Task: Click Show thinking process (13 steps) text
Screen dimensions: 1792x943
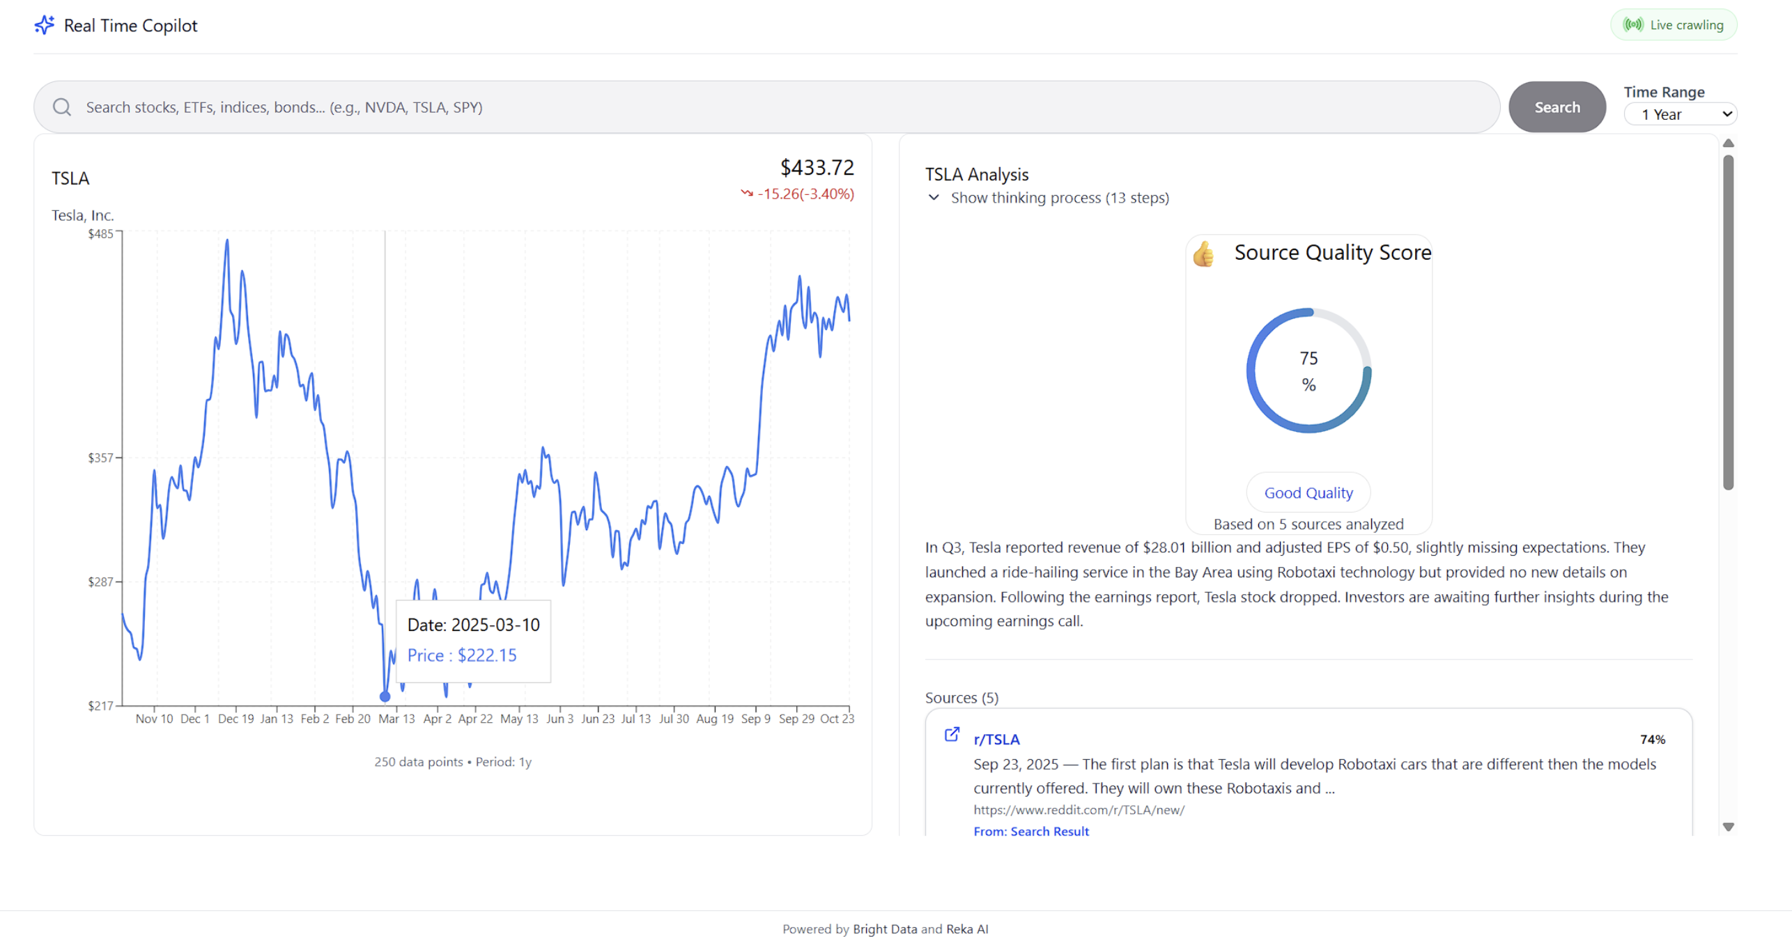Action: pyautogui.click(x=1059, y=198)
